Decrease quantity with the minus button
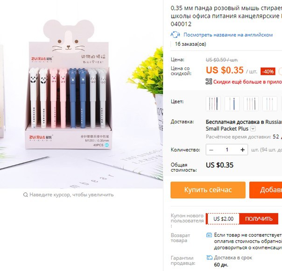The width and height of the screenshot is (282, 271). 211,150
